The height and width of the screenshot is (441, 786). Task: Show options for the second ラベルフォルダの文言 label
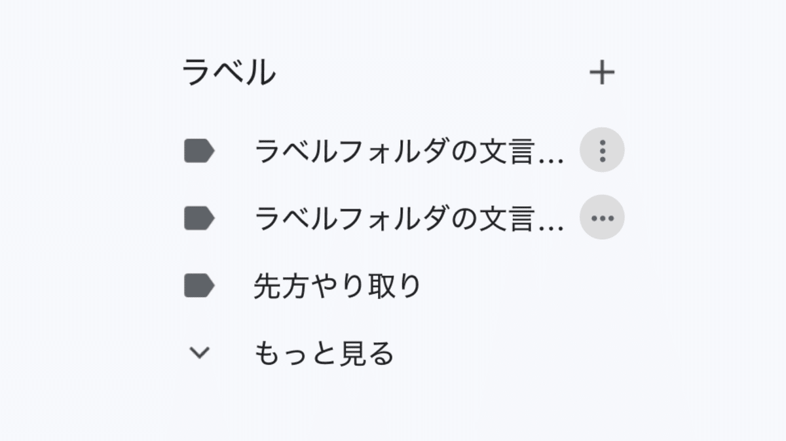(x=602, y=218)
